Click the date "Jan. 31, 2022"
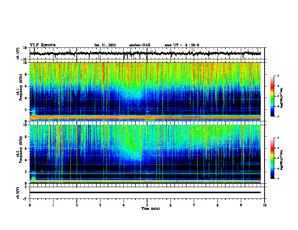 105,45
